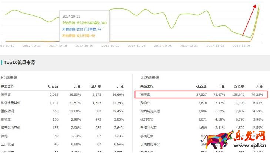
Task: Click 2017-10-22 date on chart axis
Action: (x=110, y=46)
